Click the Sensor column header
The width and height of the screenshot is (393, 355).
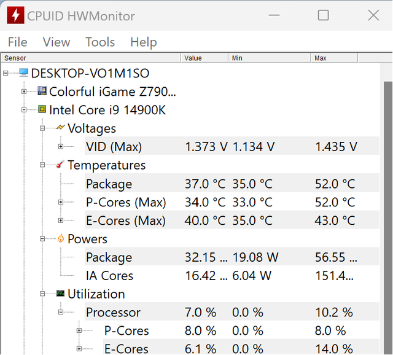pyautogui.click(x=91, y=58)
